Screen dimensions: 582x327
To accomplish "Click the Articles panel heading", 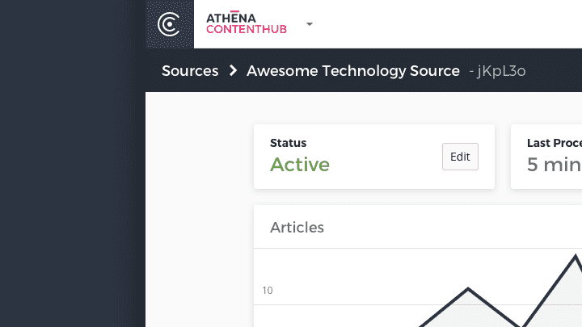I will (297, 228).
